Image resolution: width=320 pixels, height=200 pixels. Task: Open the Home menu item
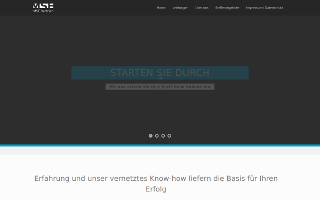pyautogui.click(x=161, y=8)
